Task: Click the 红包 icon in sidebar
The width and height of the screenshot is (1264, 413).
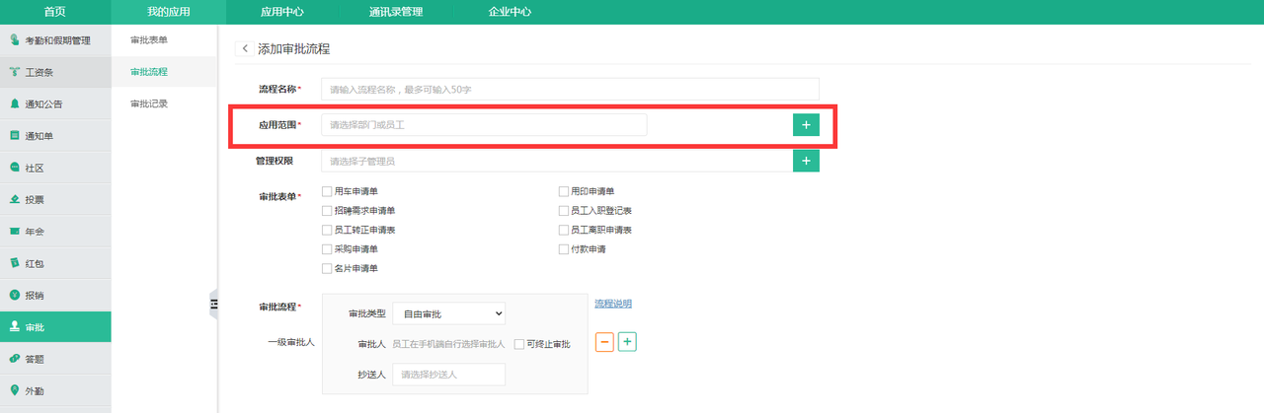Action: pos(15,263)
